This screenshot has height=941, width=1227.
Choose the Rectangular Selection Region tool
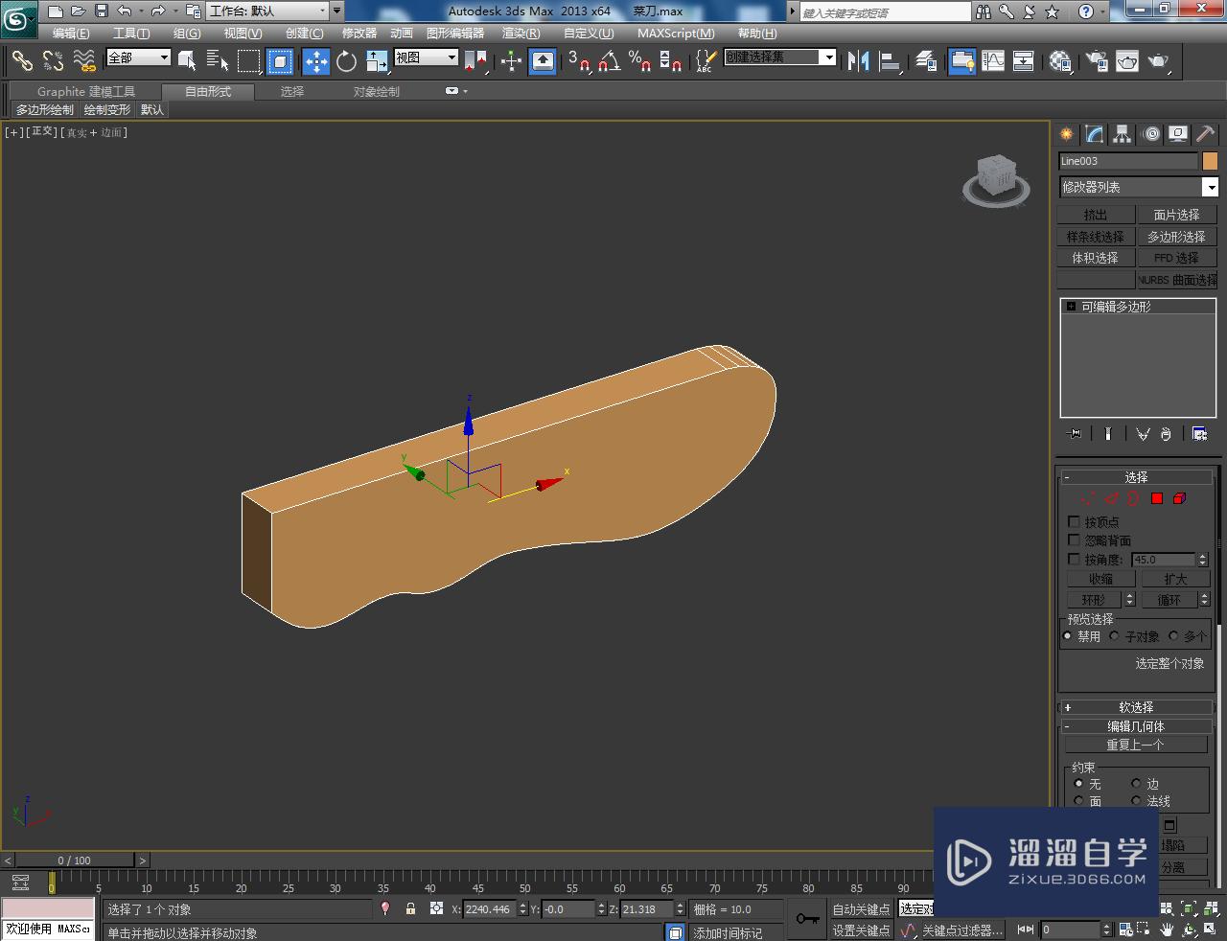249,61
